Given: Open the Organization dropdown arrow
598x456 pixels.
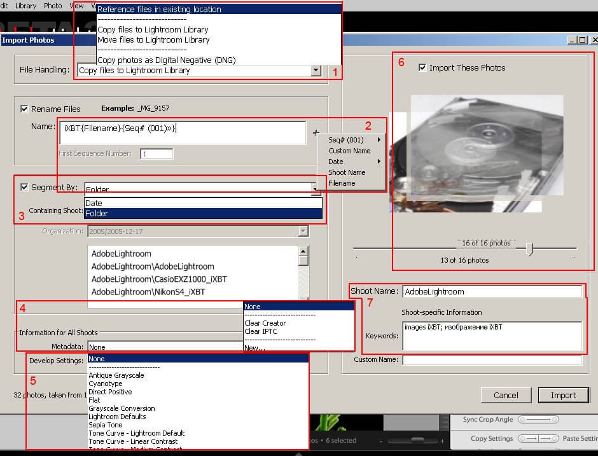Looking at the screenshot, I should 303,231.
